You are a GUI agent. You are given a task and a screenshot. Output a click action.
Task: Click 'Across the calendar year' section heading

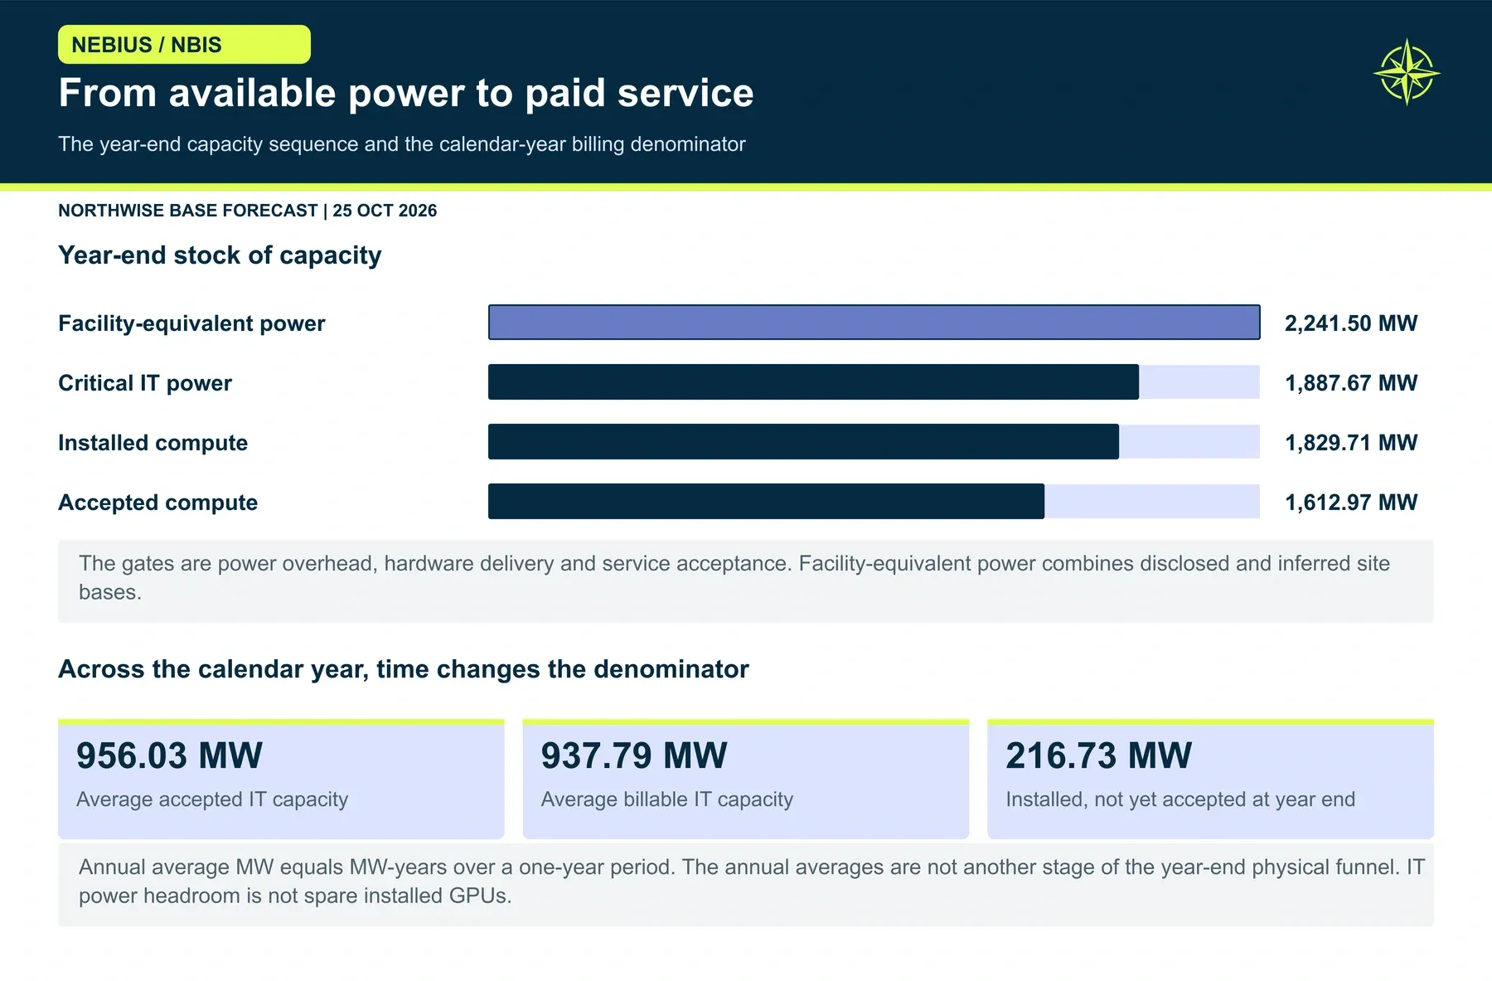tap(404, 669)
